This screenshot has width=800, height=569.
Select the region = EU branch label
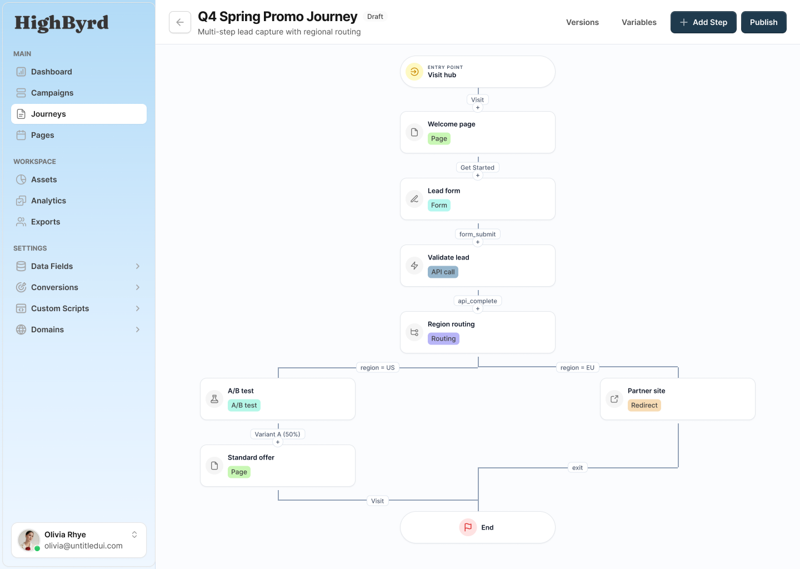[577, 368]
